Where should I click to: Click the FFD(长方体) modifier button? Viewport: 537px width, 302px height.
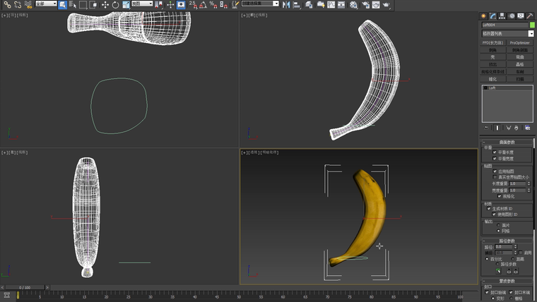(494, 42)
